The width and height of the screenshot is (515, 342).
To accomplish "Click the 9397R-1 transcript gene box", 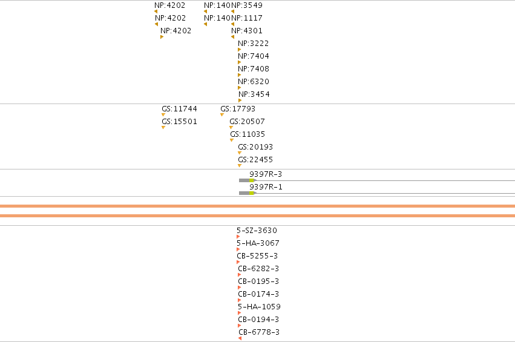I will [x=248, y=193].
